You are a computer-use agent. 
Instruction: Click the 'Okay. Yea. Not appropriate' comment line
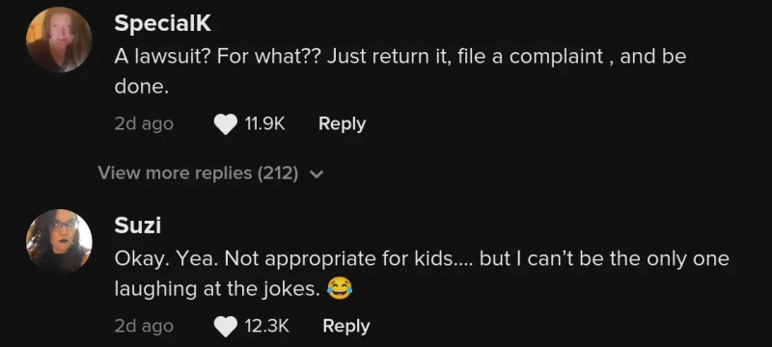[422, 259]
